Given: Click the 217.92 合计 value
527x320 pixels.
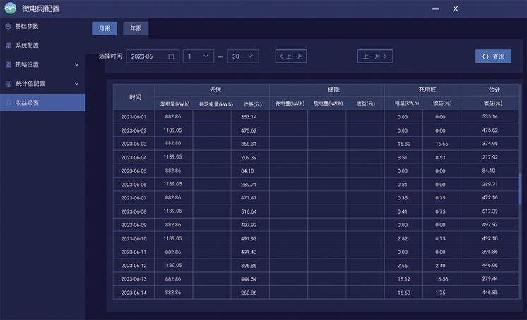Looking at the screenshot, I should click(x=490, y=157).
